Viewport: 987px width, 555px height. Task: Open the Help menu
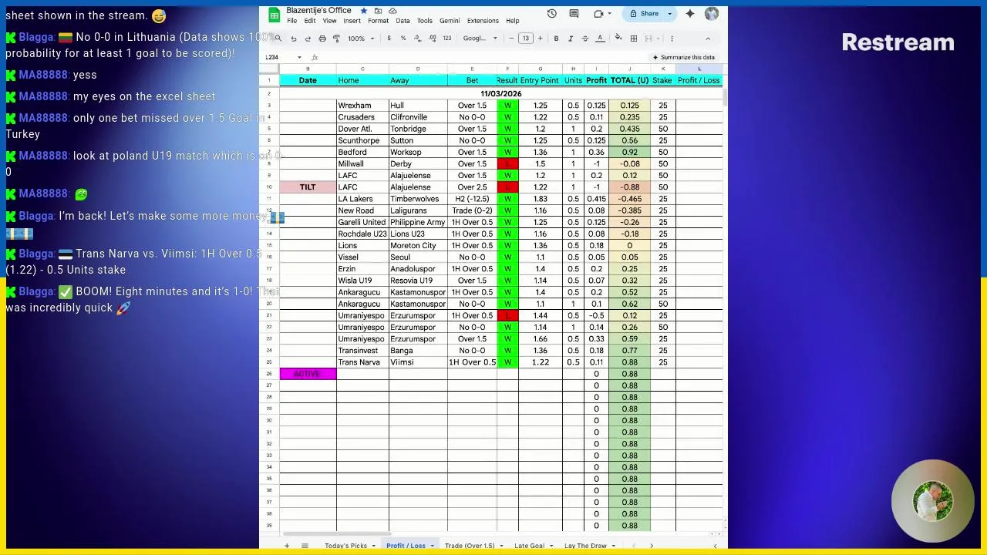coord(513,21)
